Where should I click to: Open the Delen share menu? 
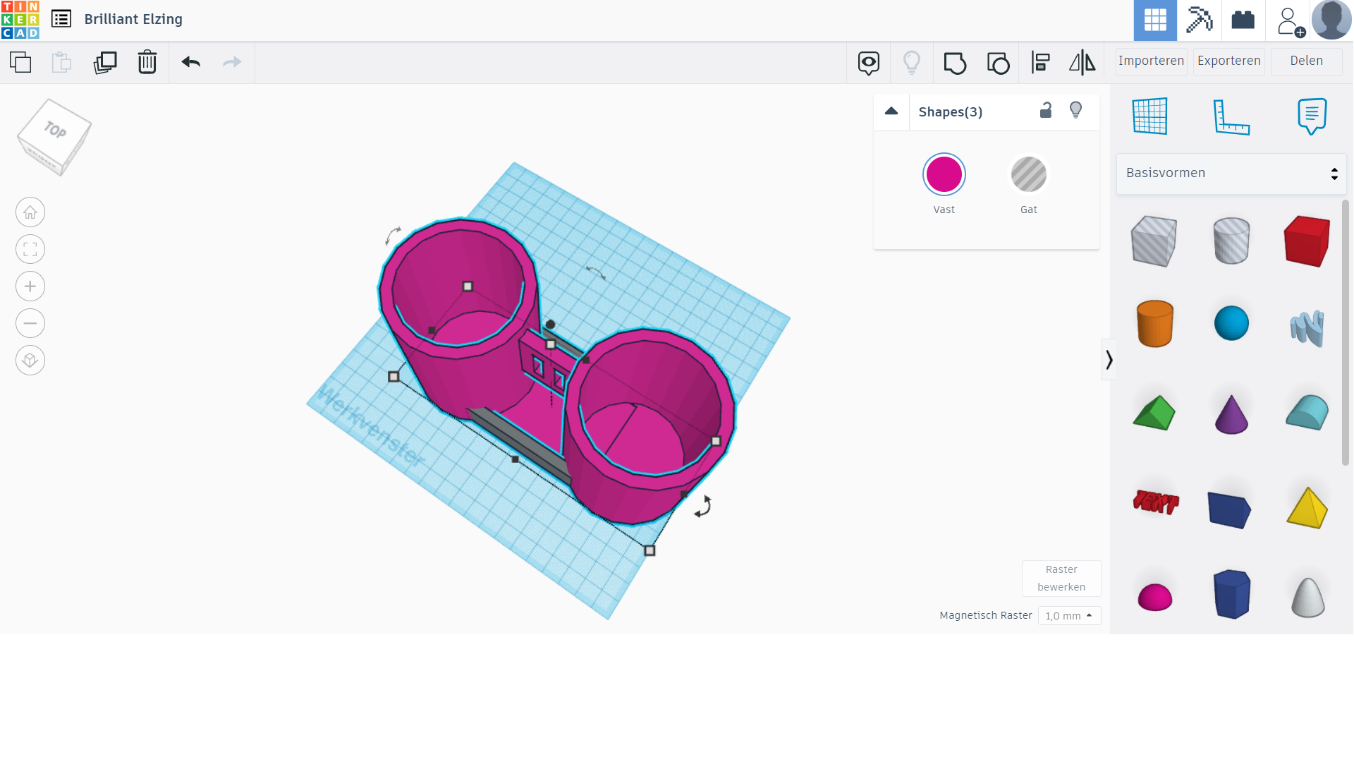[1306, 61]
